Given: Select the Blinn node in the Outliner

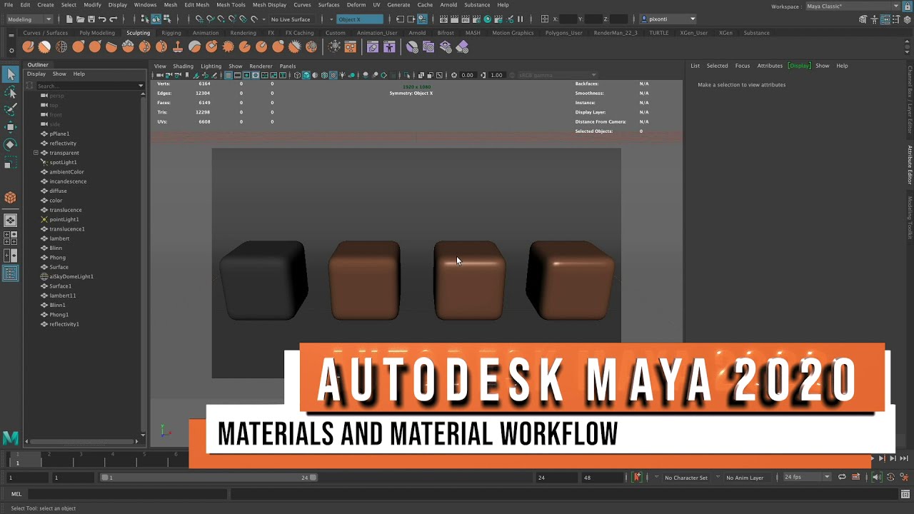Looking at the screenshot, I should tap(56, 248).
